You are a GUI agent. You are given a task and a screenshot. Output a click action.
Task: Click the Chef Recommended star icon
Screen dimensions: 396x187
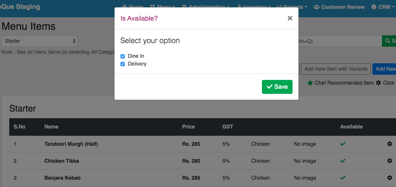click(x=310, y=83)
